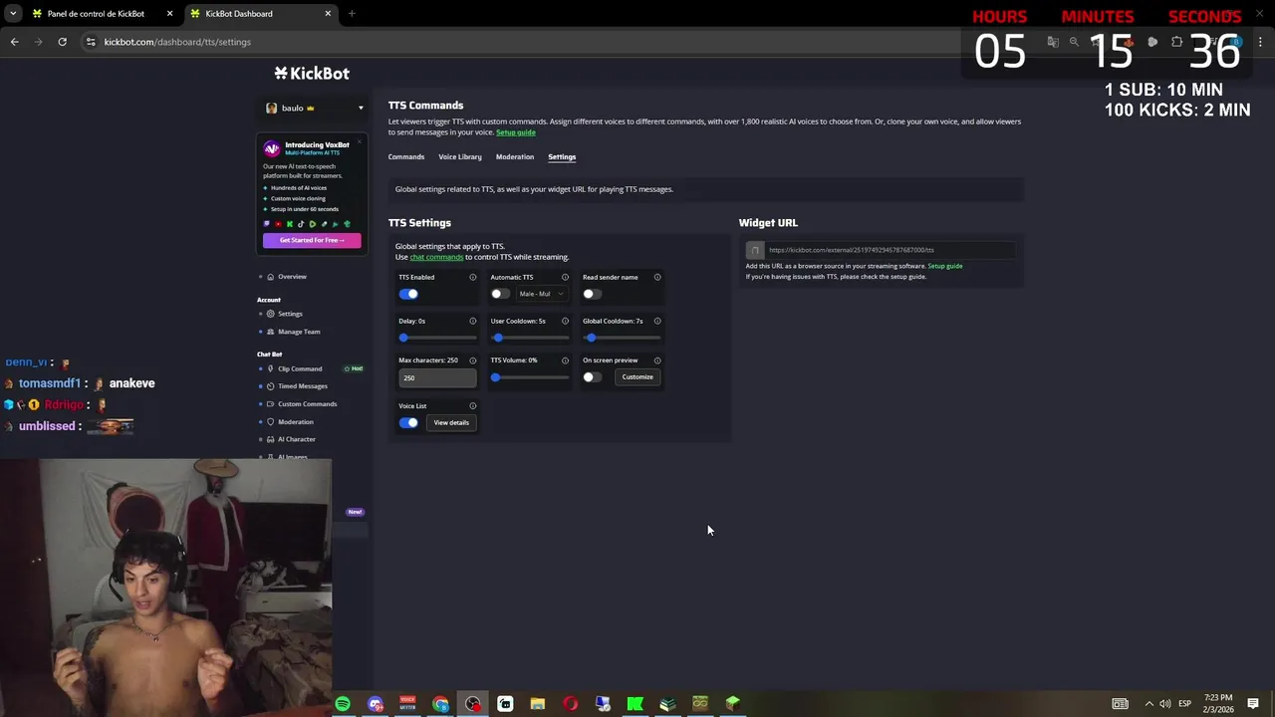
Task: Adjust the Delay slider
Action: (x=437, y=338)
